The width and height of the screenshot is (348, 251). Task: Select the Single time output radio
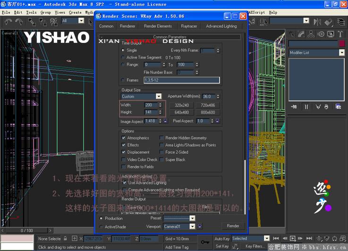pyautogui.click(x=123, y=50)
